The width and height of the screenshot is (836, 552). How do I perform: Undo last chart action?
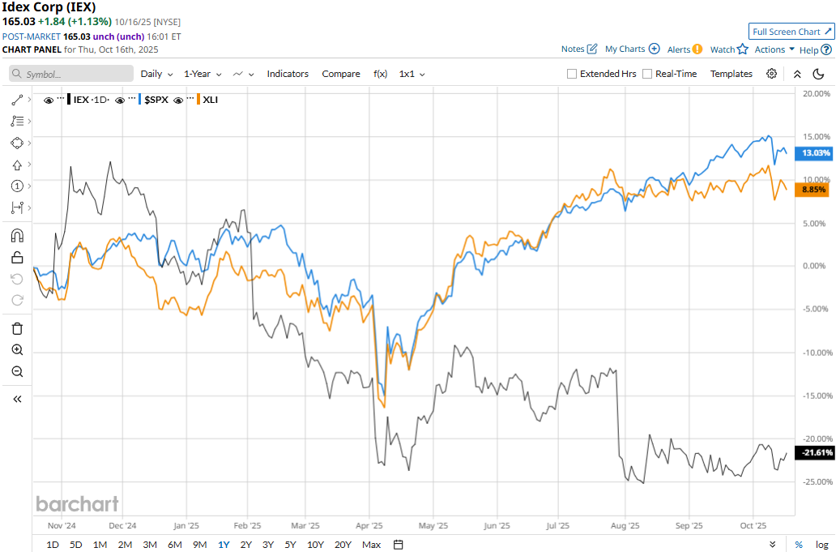click(17, 279)
